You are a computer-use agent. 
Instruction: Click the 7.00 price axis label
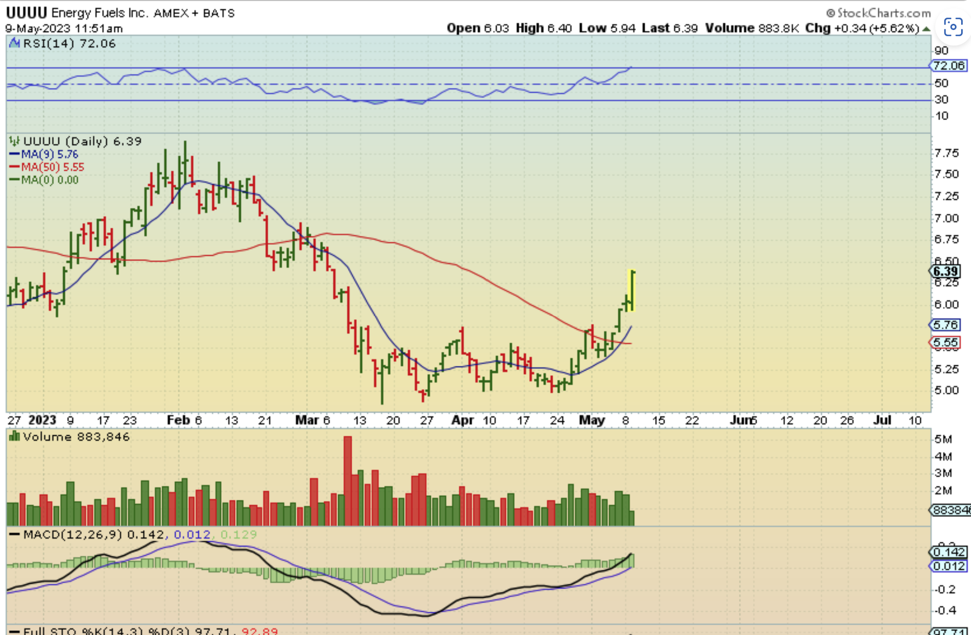click(x=947, y=218)
